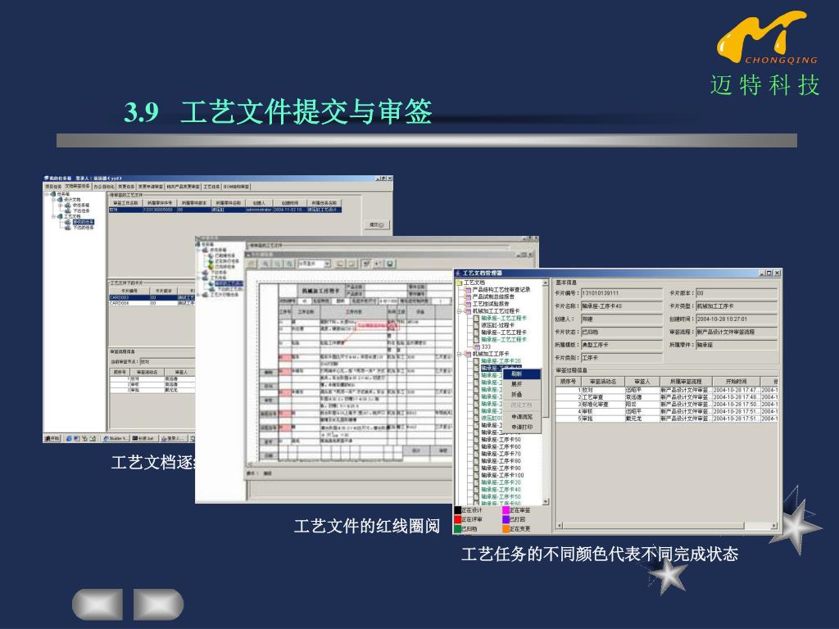Select 轴承座-工序卡70 tree item
This screenshot has height=629, width=839.
pos(501,454)
